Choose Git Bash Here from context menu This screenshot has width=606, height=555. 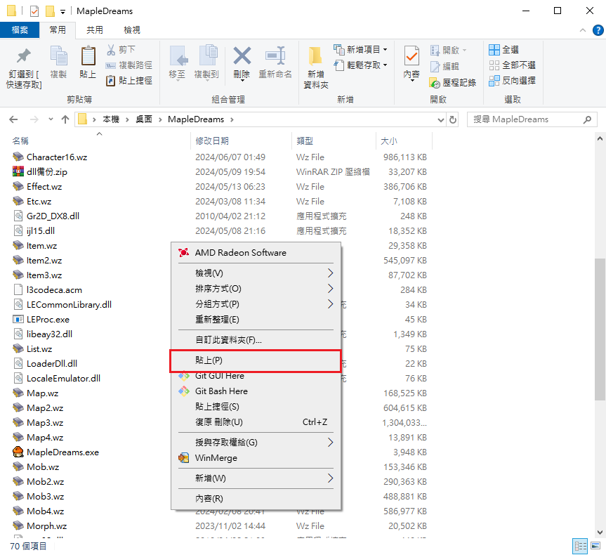(221, 391)
